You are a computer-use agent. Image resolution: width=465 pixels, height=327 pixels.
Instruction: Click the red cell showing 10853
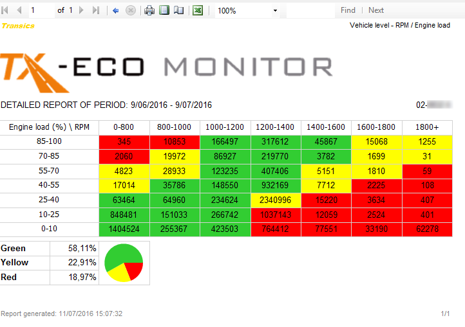coord(175,141)
